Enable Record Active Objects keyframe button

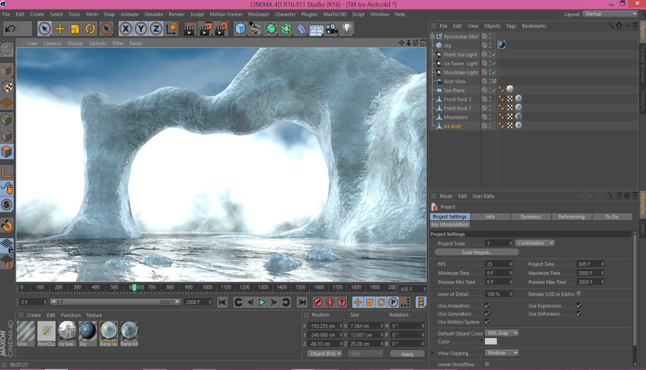pos(318,302)
